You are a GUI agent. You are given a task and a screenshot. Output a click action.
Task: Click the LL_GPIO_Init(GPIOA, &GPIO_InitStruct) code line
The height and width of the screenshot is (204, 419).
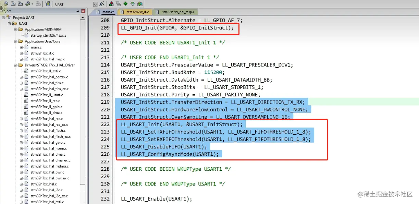(x=177, y=28)
